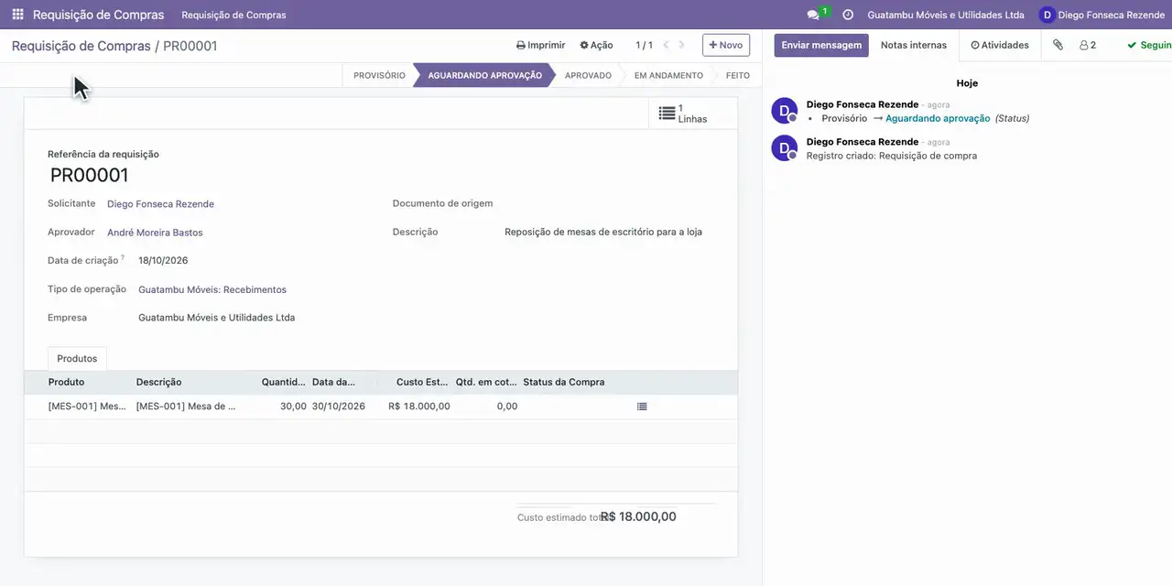
Task: Open the Diego Fonseca Rezende user menu
Action: pos(1101,15)
